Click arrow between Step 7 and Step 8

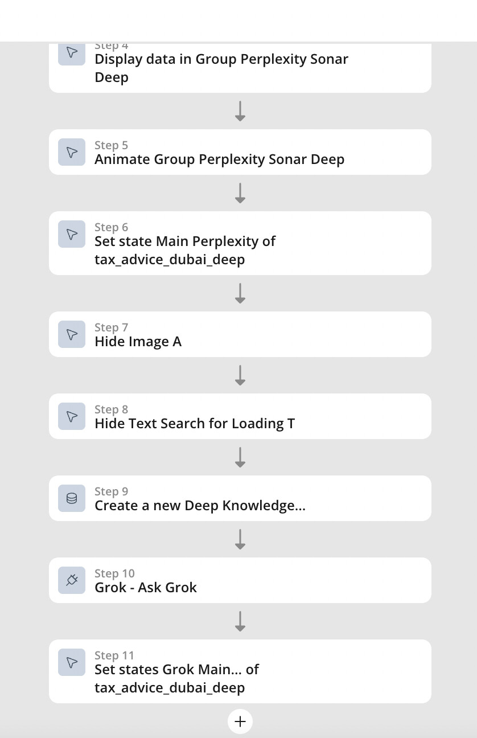[x=240, y=375]
